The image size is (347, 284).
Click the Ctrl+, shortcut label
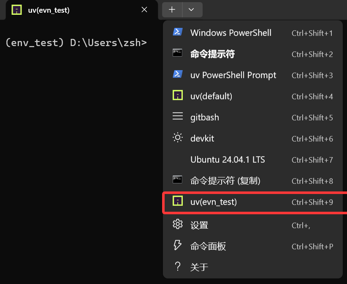tap(301, 226)
